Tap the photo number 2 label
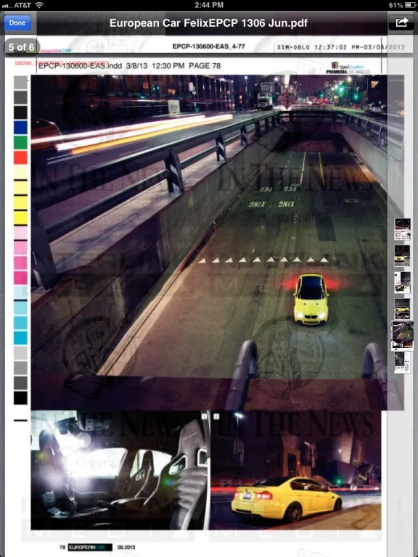418x557 pixels. click(x=216, y=416)
